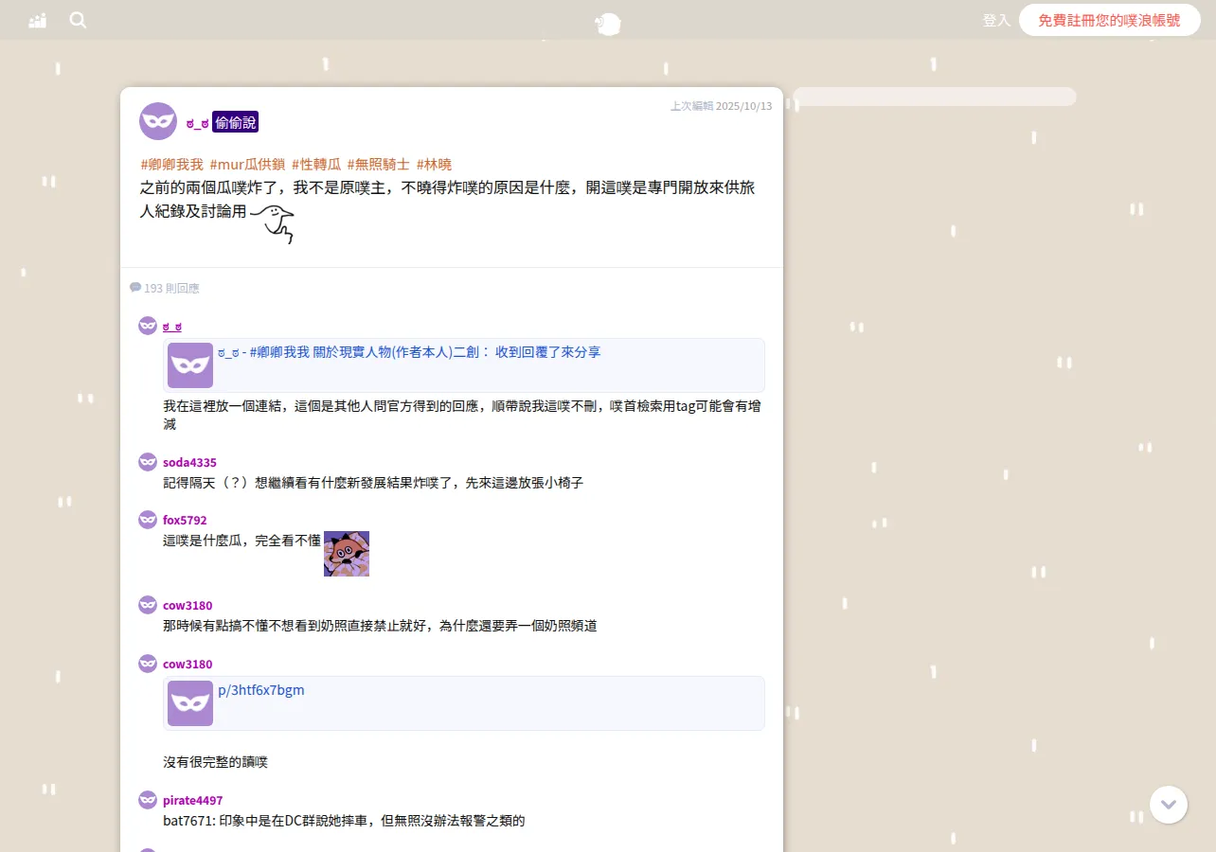Open the linked plurk about 現實人物二創

(464, 365)
